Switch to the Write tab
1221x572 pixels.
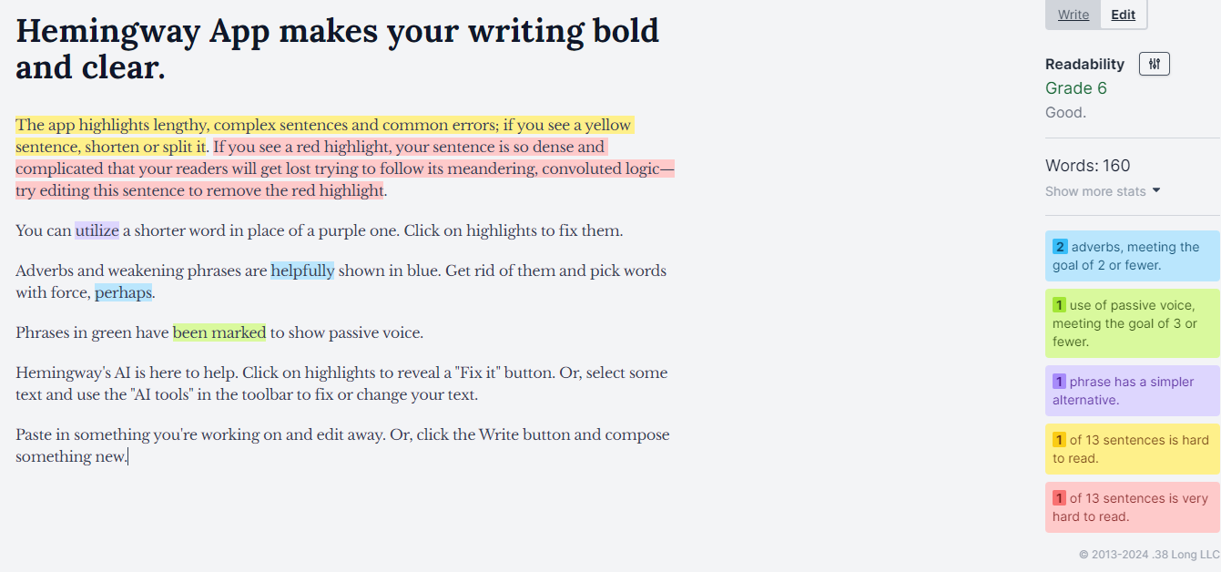(1073, 15)
